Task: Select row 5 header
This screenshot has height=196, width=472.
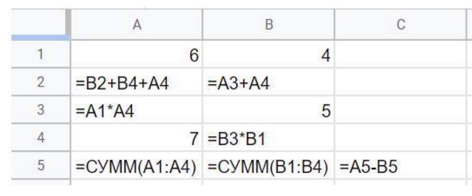Action: pyautogui.click(x=41, y=165)
